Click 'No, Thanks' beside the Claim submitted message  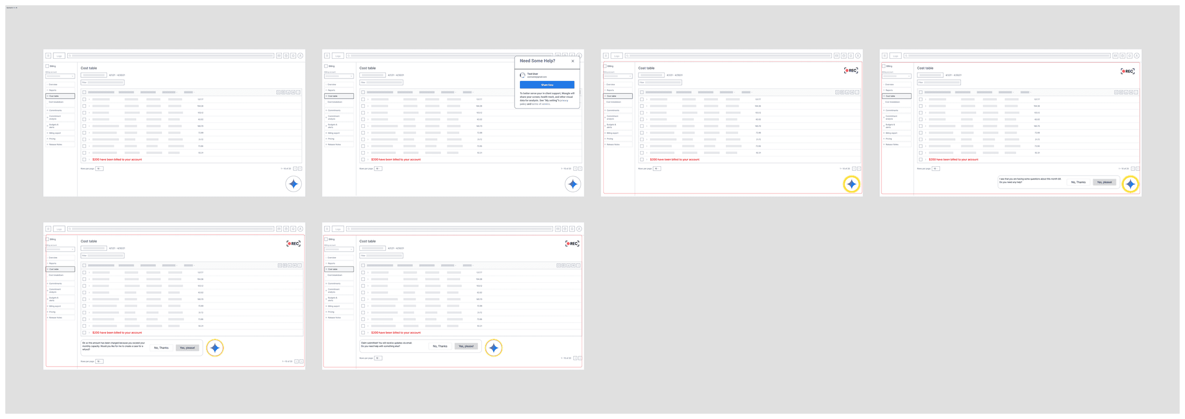[x=440, y=346]
